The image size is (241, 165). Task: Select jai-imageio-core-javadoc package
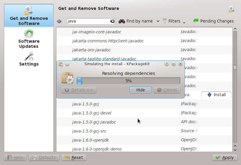pos(144,32)
